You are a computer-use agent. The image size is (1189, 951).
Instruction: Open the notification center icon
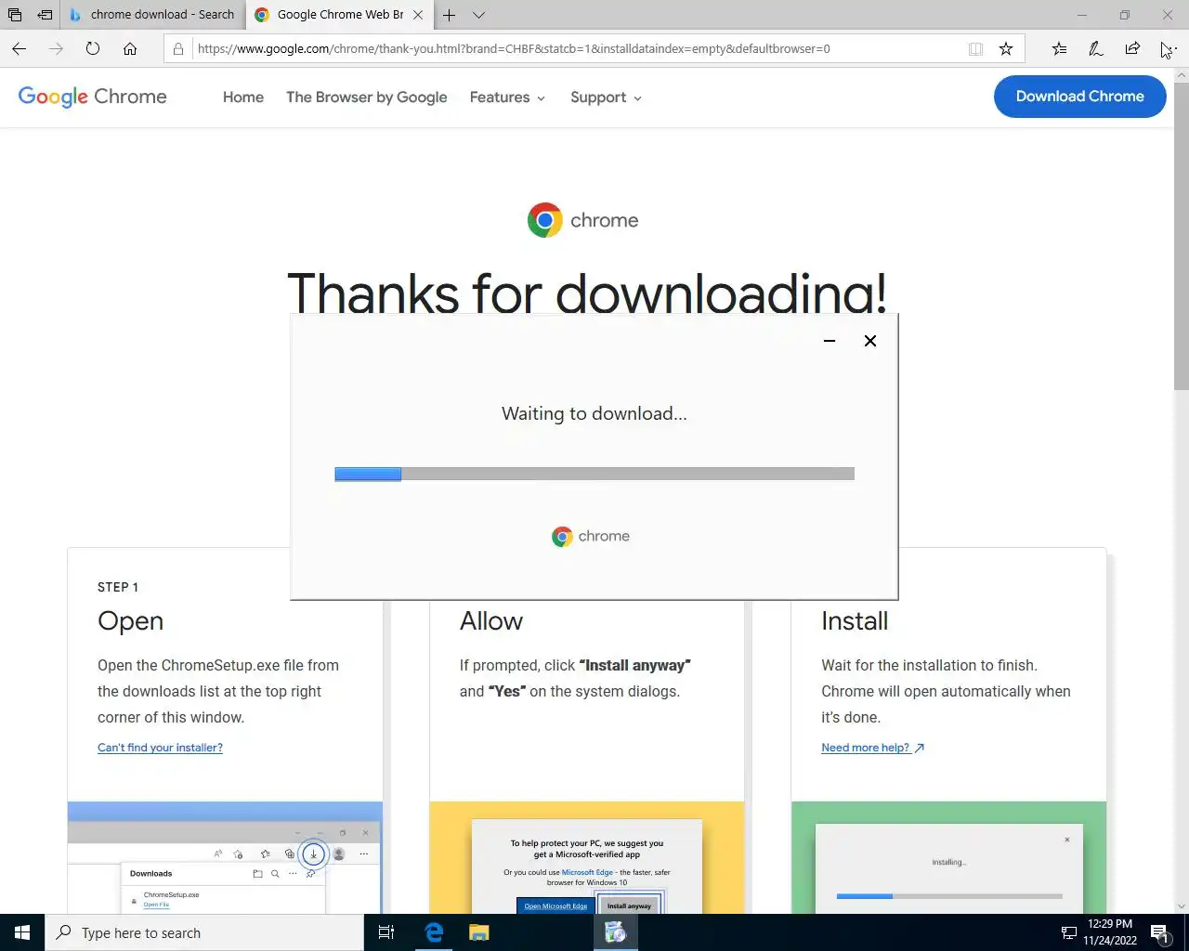(1159, 932)
